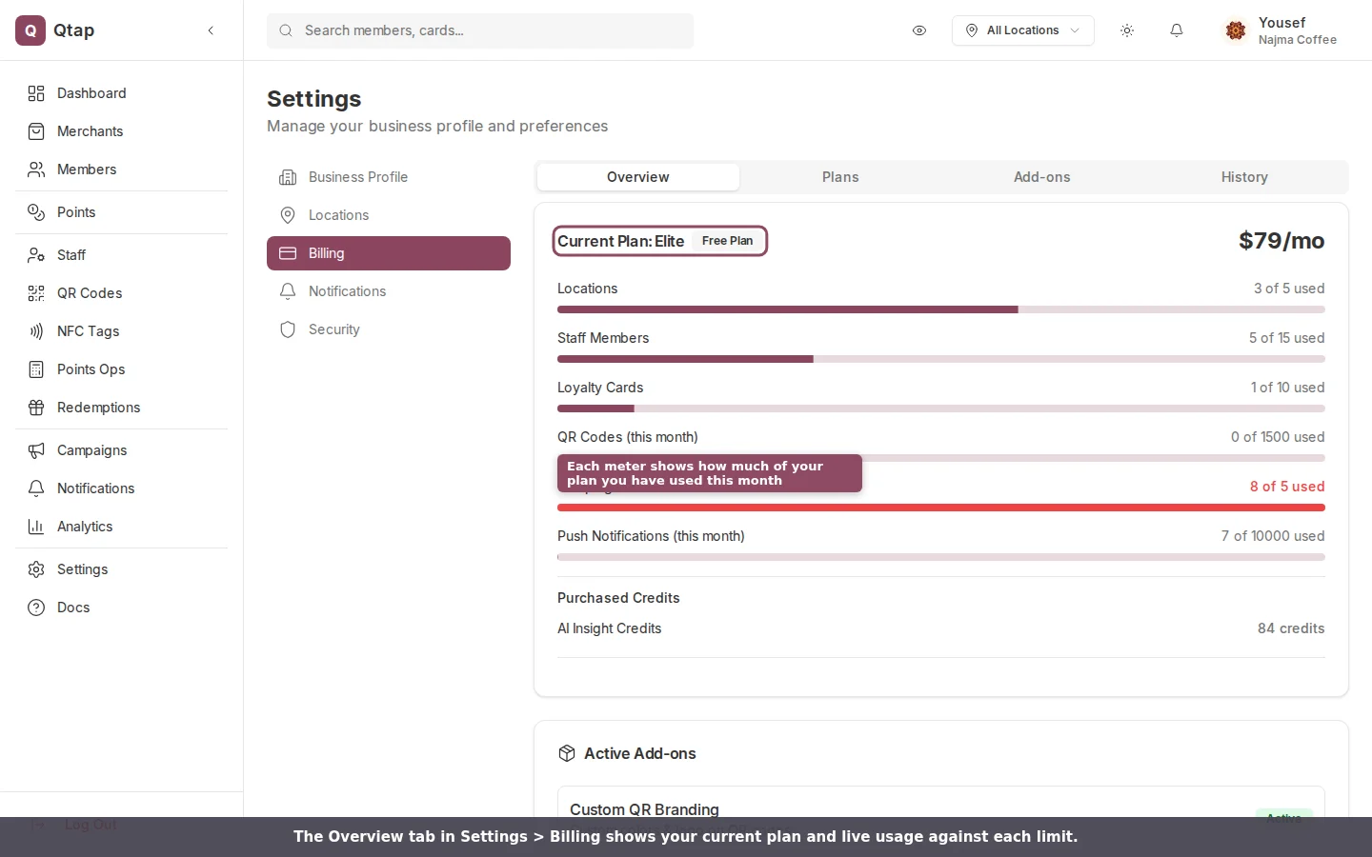Click the NFC Tags wave icon
The height and width of the screenshot is (857, 1372).
coord(36,331)
